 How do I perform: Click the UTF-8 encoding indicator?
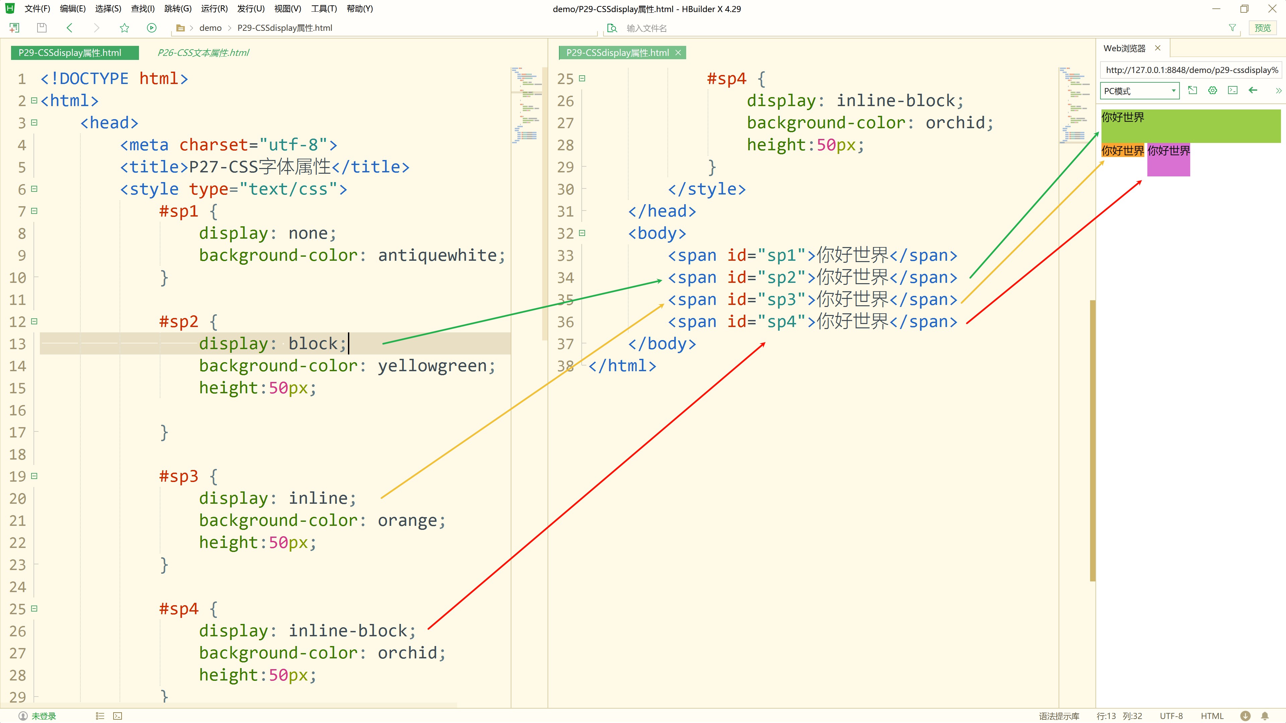click(x=1171, y=716)
